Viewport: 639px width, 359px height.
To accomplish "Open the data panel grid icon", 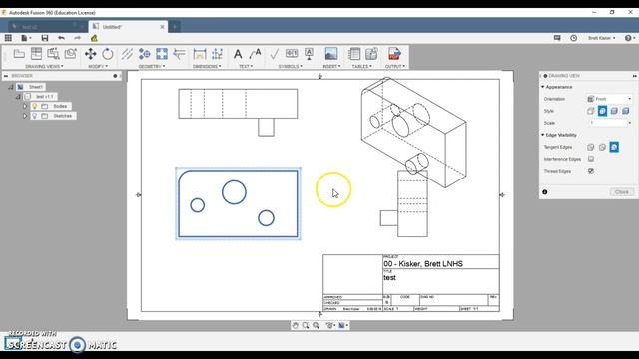I will tap(8, 38).
